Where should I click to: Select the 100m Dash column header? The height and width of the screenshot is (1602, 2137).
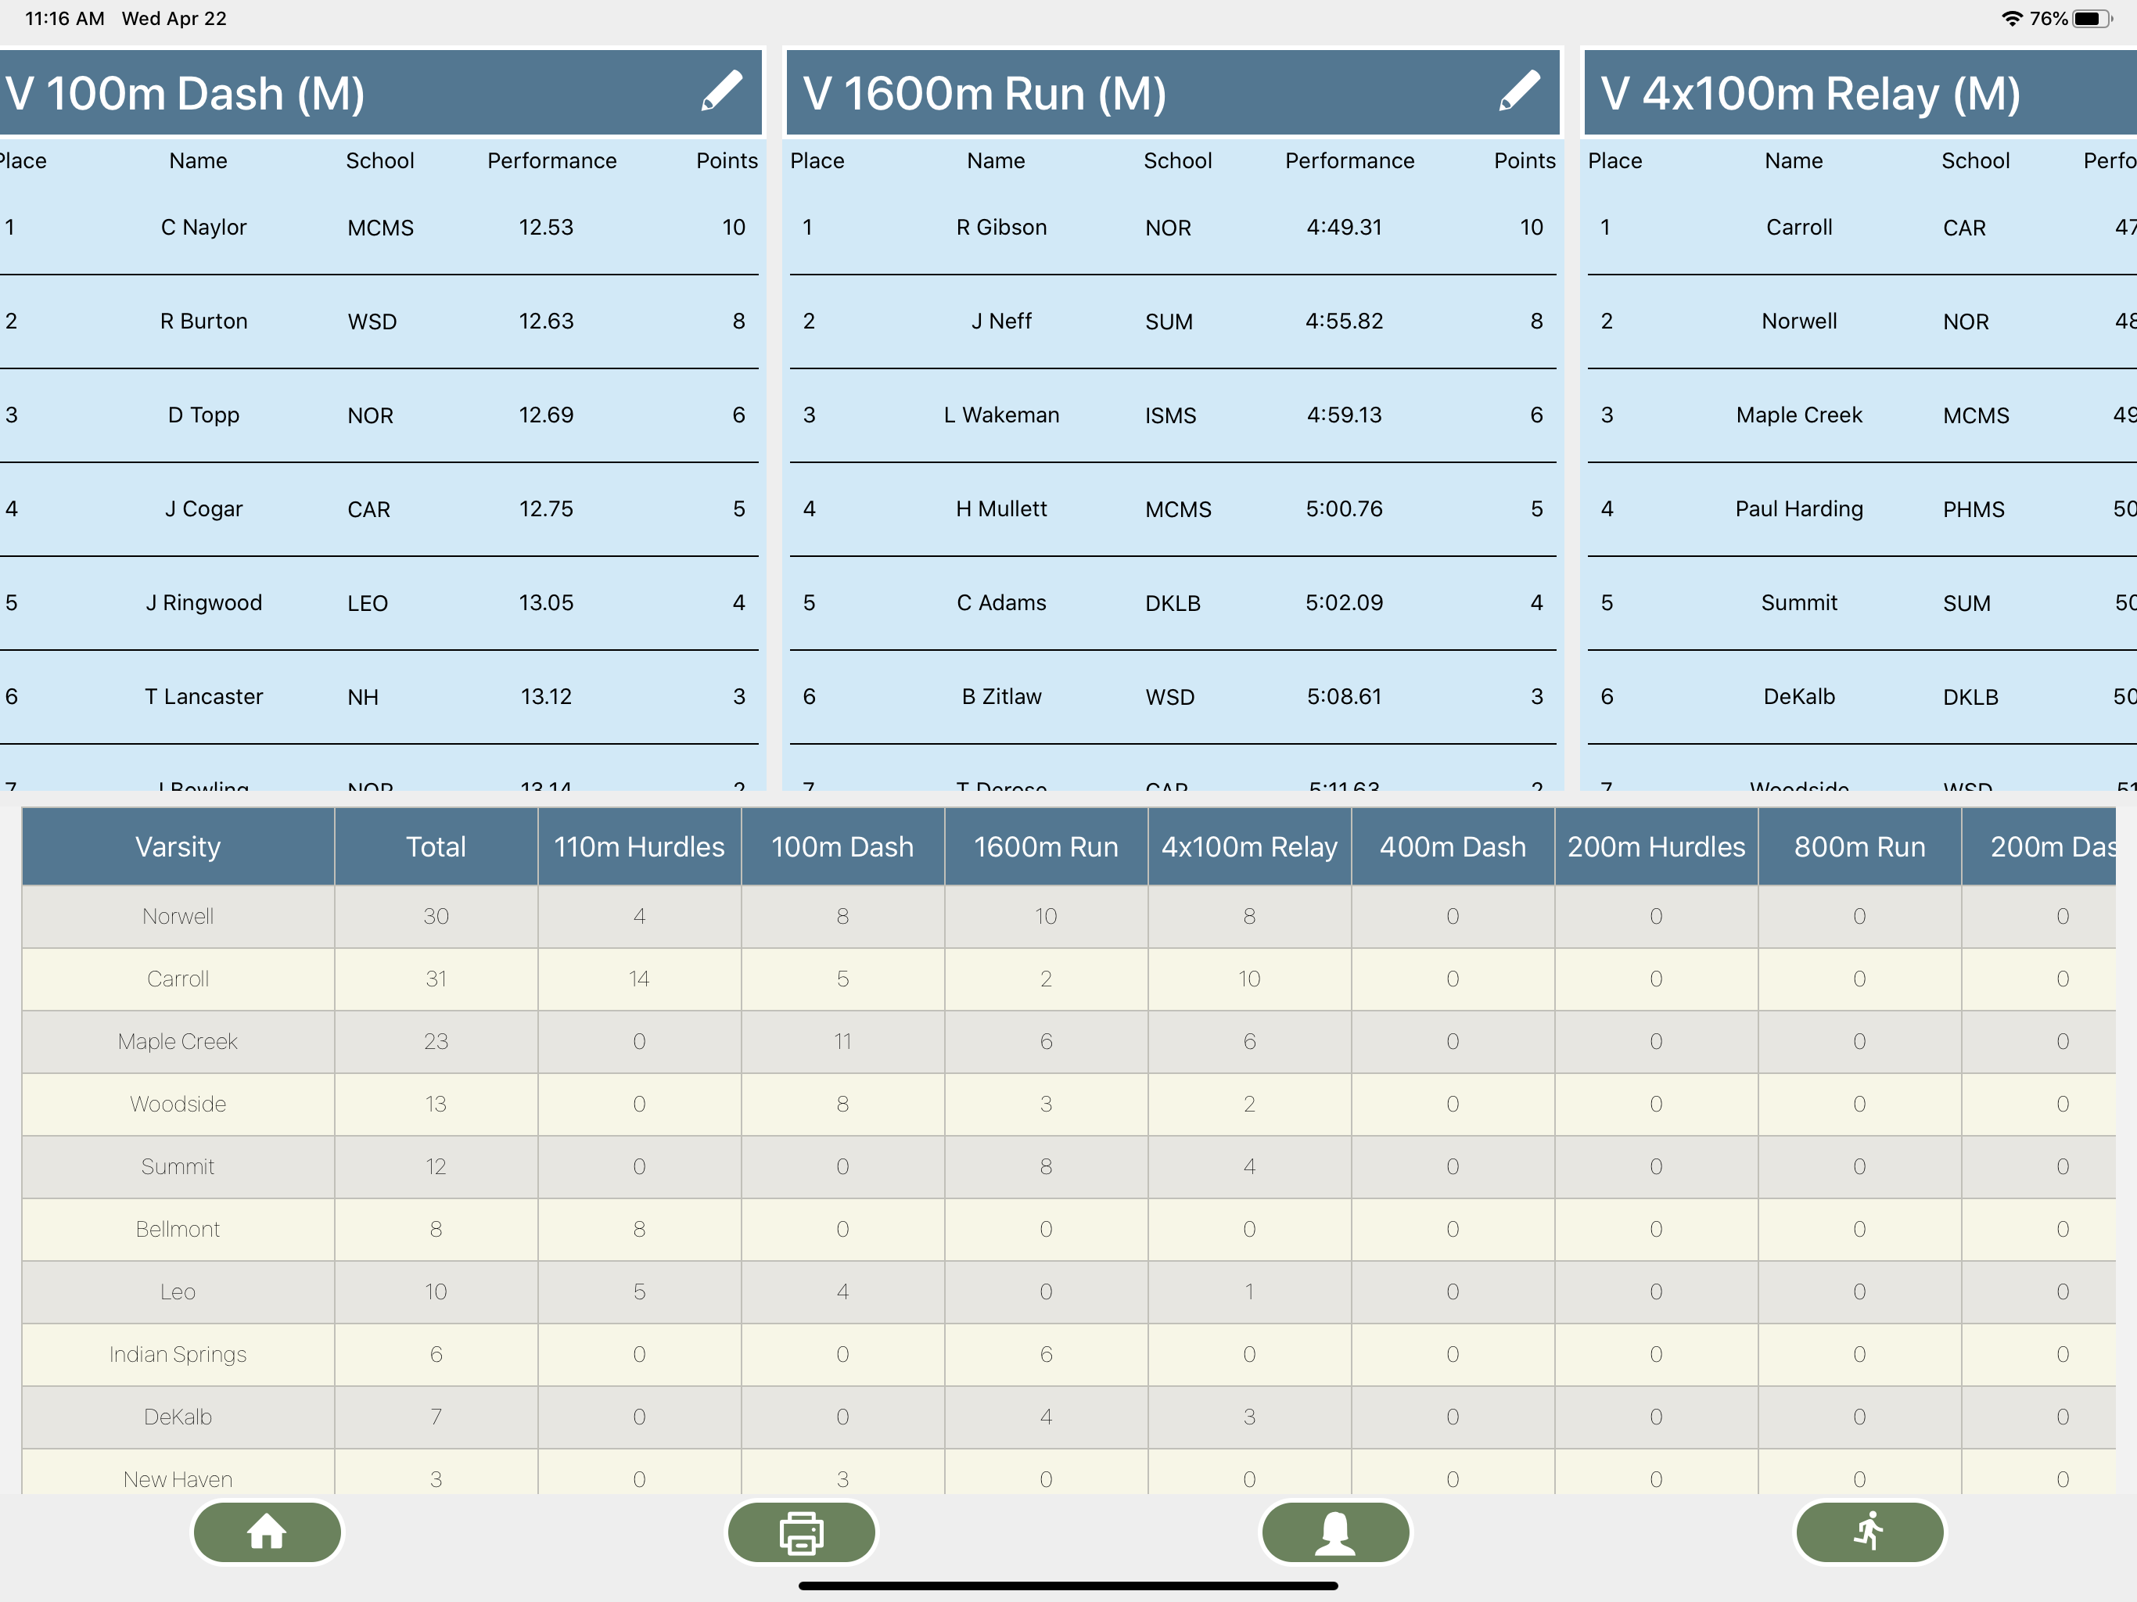click(x=842, y=846)
